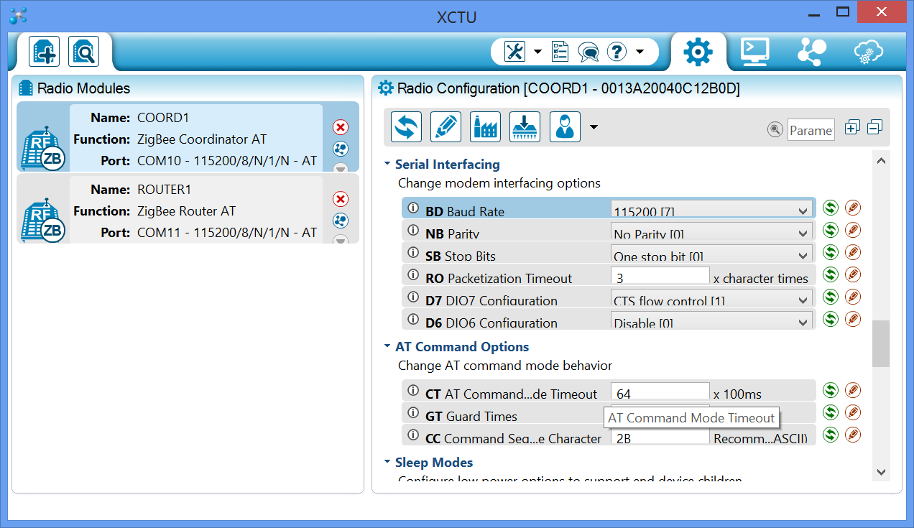Viewport: 914px width, 528px height.
Task: Collapse the Serial Interfacing section
Action: click(x=388, y=165)
